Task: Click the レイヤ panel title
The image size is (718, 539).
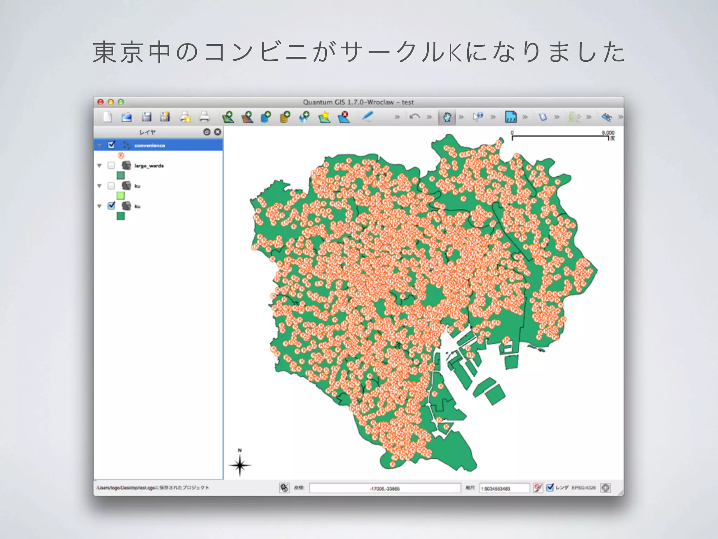Action: pyautogui.click(x=147, y=132)
